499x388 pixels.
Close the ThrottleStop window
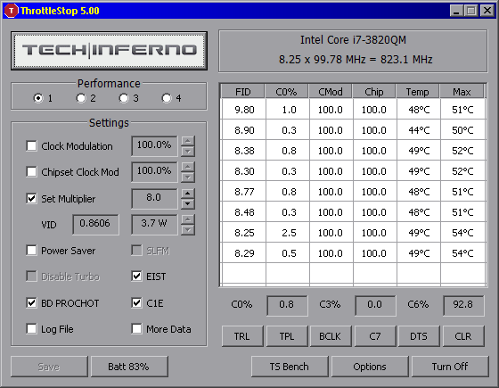(487, 11)
